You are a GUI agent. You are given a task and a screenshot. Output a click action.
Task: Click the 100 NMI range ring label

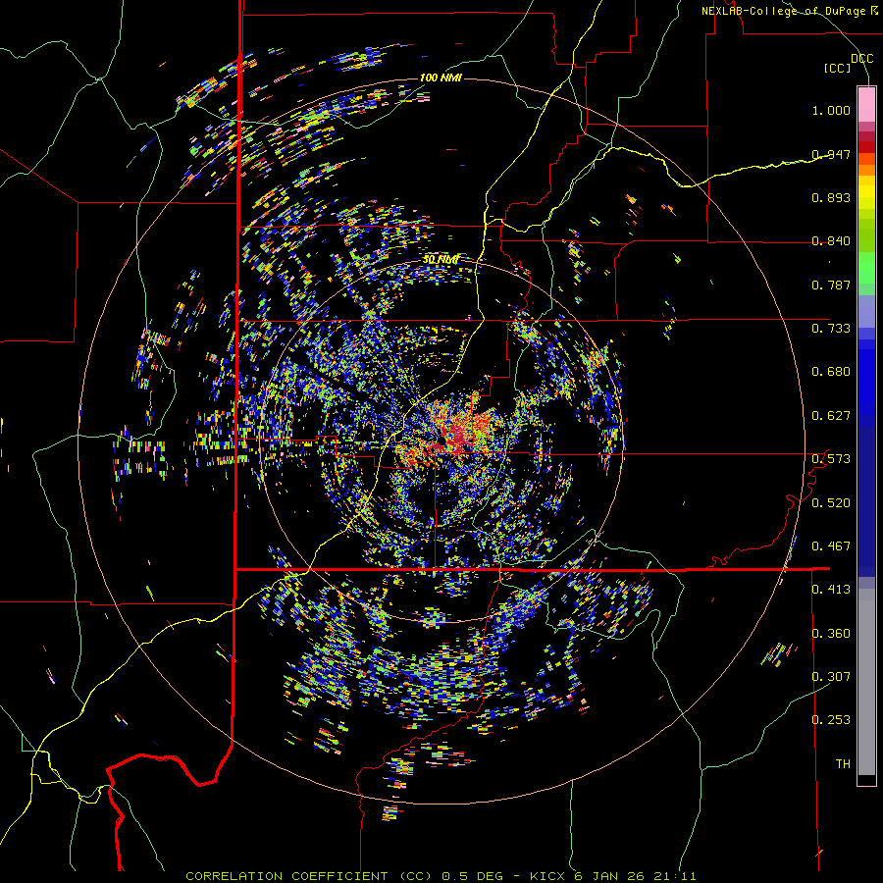[441, 78]
